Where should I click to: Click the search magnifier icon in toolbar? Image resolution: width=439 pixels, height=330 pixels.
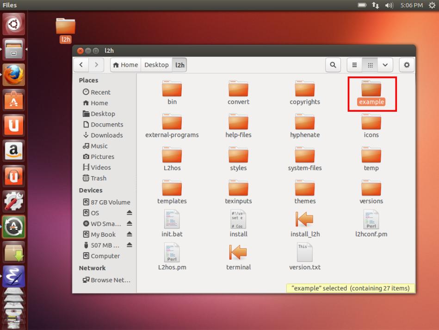pos(333,65)
